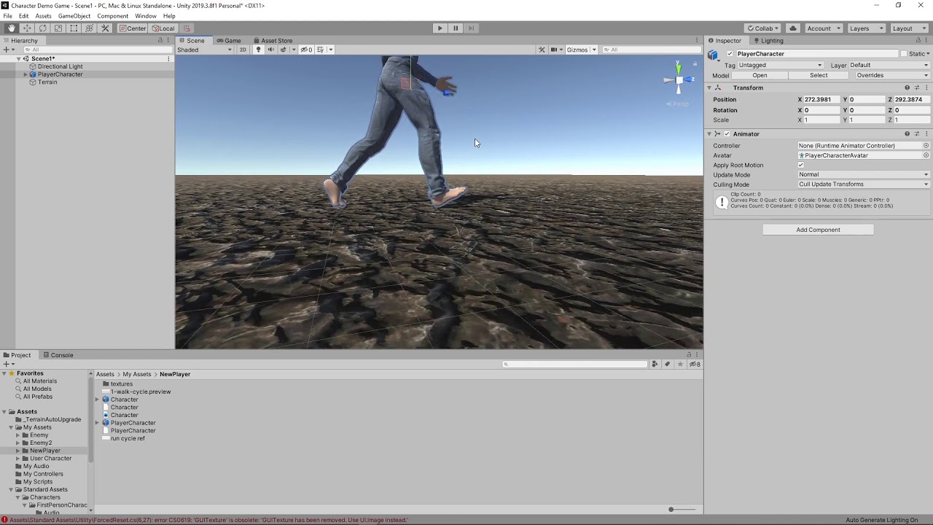Expand PlayerCharacter in the Hierarchy

point(26,74)
